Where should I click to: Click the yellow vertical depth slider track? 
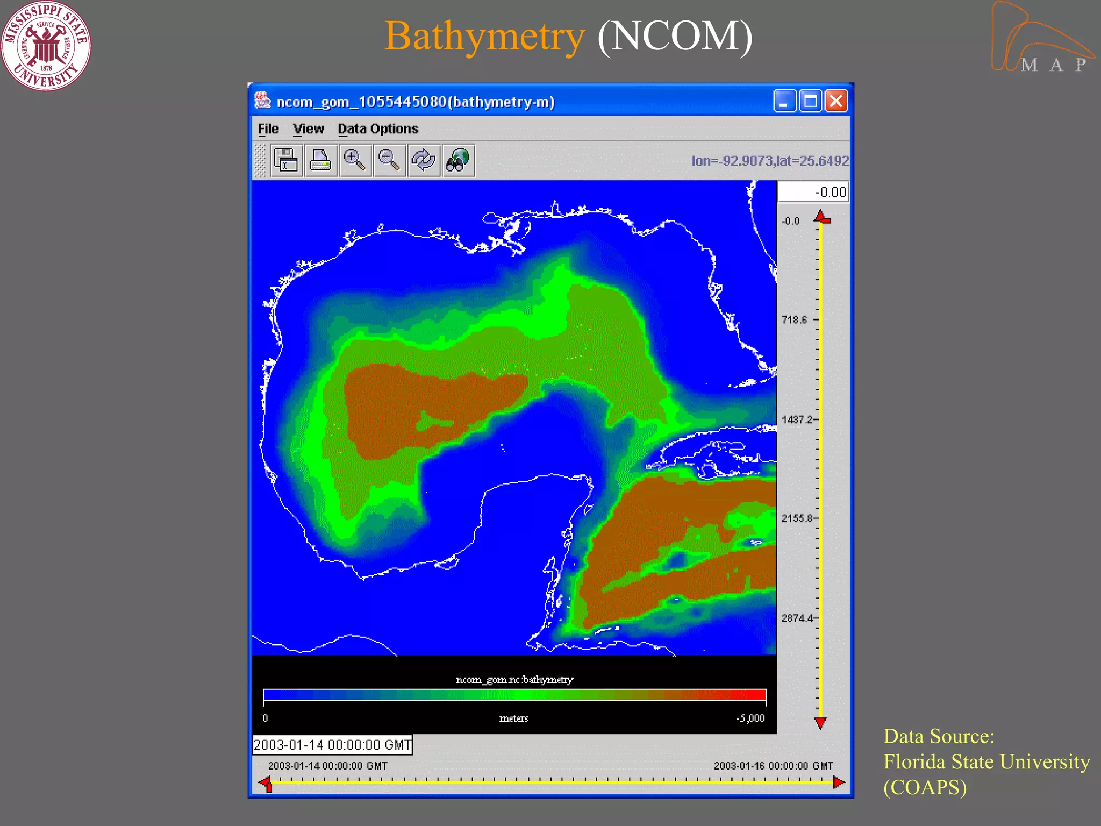coord(820,471)
